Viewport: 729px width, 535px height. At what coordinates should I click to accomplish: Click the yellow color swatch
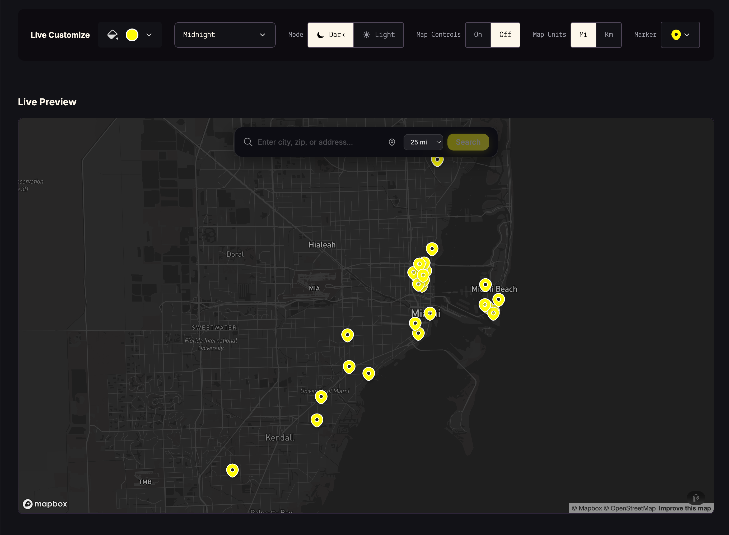tap(132, 35)
